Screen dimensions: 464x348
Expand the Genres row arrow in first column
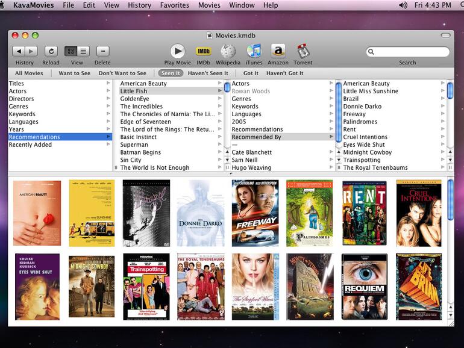[108, 107]
